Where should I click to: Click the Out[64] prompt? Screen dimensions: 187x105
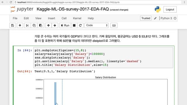25,71
